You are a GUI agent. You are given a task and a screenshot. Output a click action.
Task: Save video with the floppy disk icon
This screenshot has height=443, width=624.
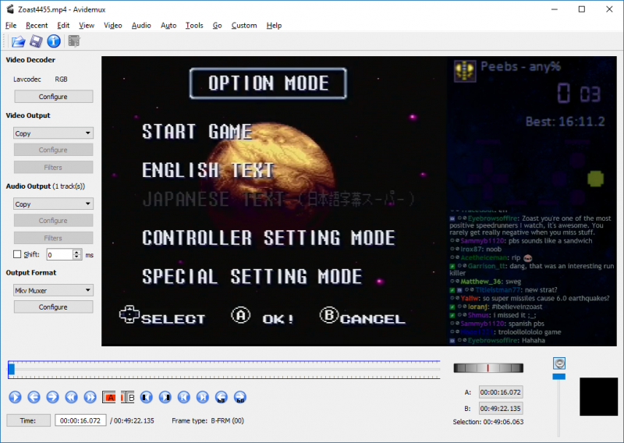pyautogui.click(x=36, y=41)
